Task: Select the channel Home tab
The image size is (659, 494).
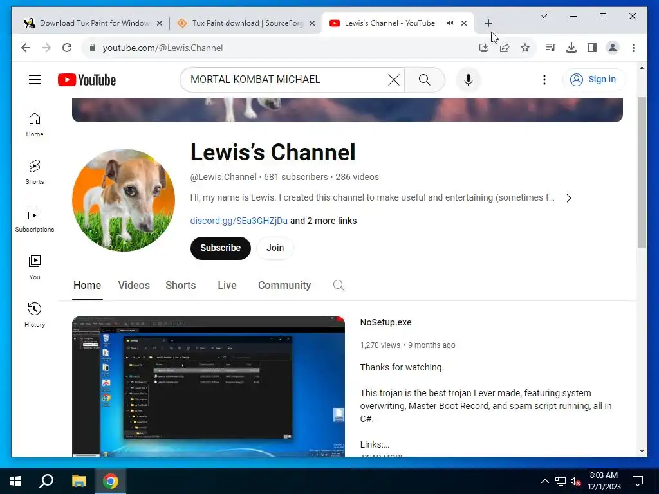Action: click(87, 285)
